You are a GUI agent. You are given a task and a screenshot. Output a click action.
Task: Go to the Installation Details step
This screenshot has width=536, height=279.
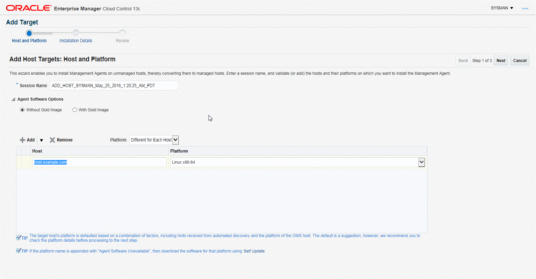pos(76,41)
